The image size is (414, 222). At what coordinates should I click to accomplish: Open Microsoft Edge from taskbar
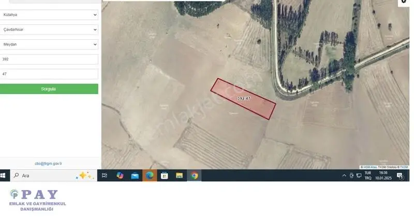click(150, 176)
